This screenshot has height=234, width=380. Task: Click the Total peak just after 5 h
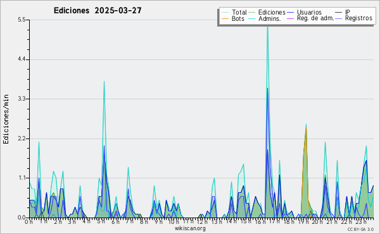[104, 82]
